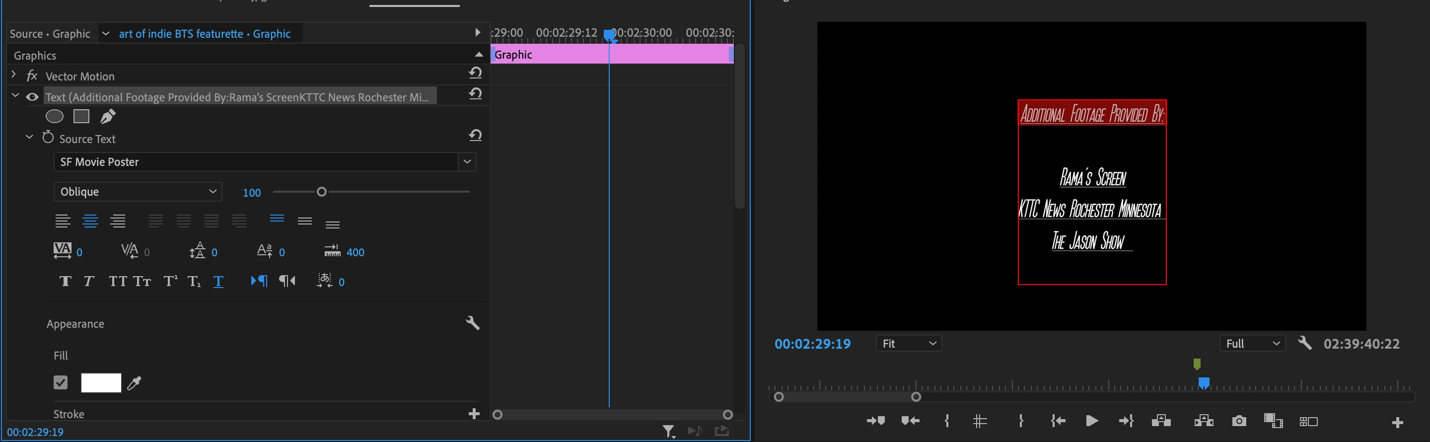Click the baseline shift value
This screenshot has height=442, width=1430.
(x=282, y=253)
